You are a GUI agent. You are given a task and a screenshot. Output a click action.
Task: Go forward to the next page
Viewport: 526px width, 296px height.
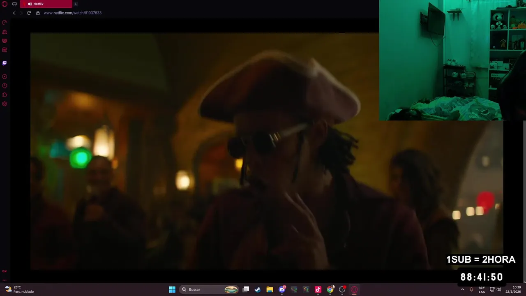click(21, 13)
